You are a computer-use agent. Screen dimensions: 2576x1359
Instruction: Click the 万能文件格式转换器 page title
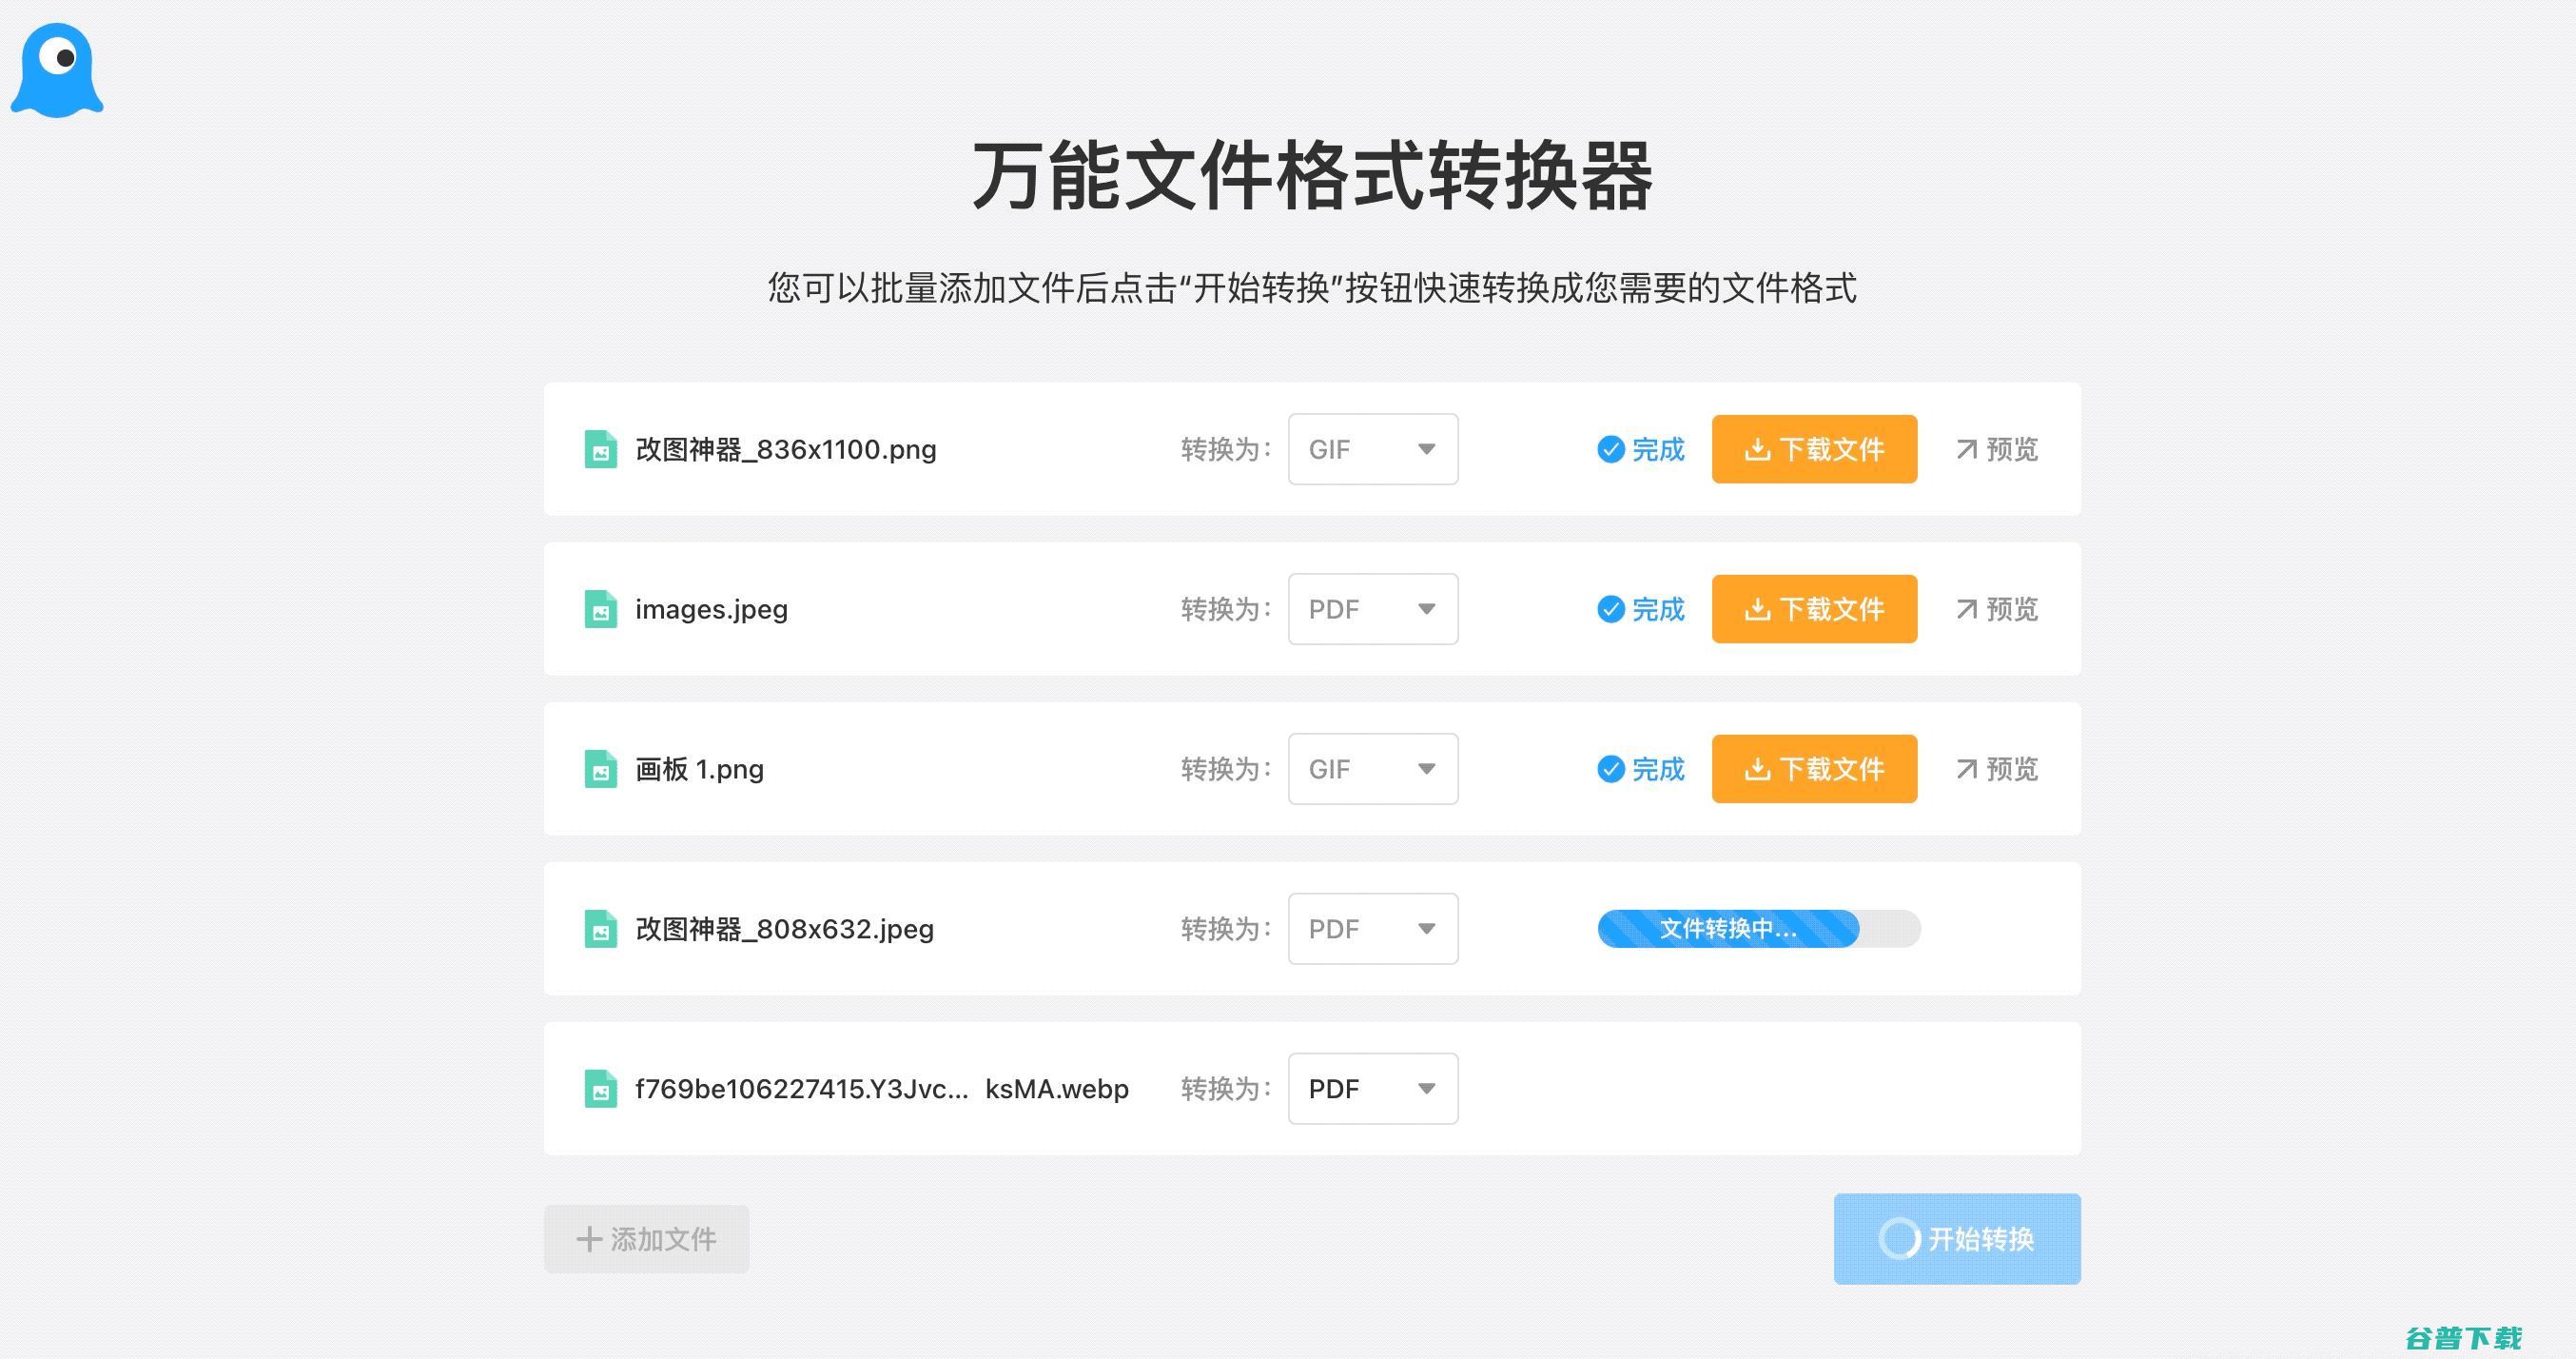(1312, 176)
